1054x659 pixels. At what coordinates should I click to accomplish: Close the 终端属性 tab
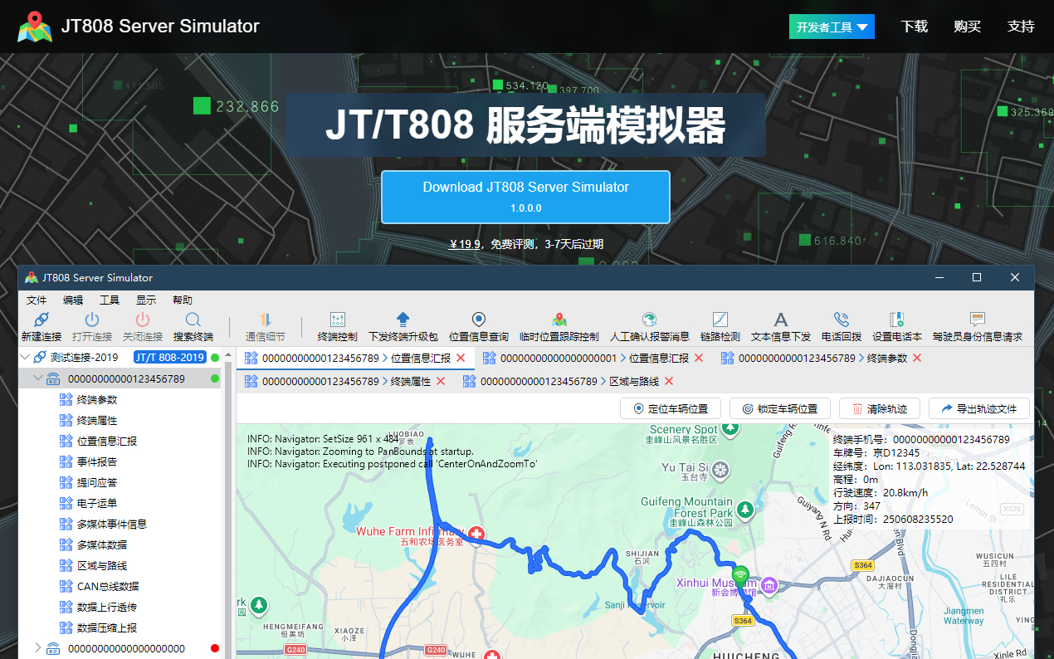pos(441,381)
